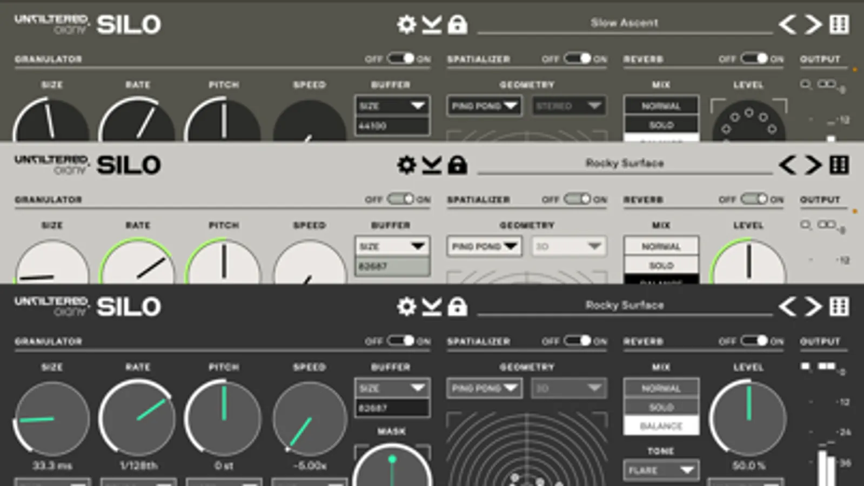Toggle Reverb switch in top panel
864x486 pixels.
point(754,58)
